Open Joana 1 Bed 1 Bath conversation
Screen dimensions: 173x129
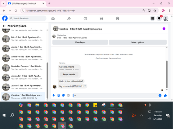[23, 87]
